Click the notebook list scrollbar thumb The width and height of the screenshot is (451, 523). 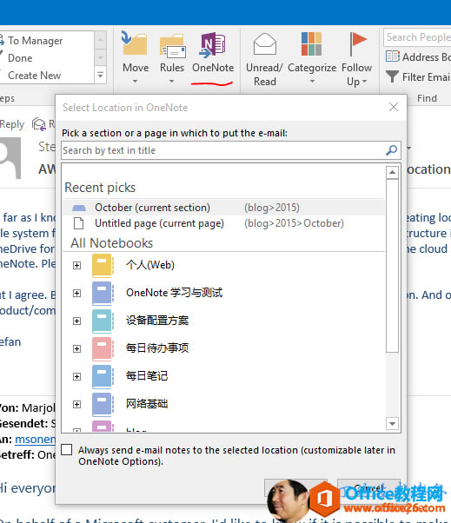[x=392, y=266]
